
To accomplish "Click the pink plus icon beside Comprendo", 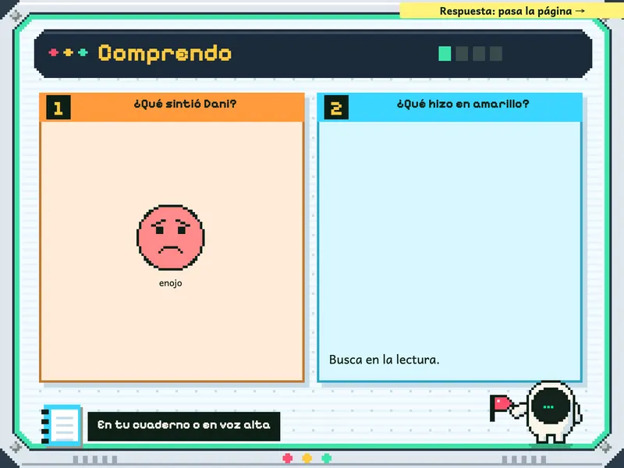I will pyautogui.click(x=53, y=52).
